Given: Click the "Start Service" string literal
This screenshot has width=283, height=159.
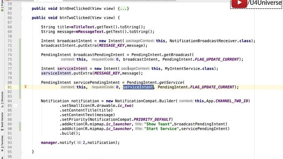Looking at the screenshot, I should pos(161,129).
